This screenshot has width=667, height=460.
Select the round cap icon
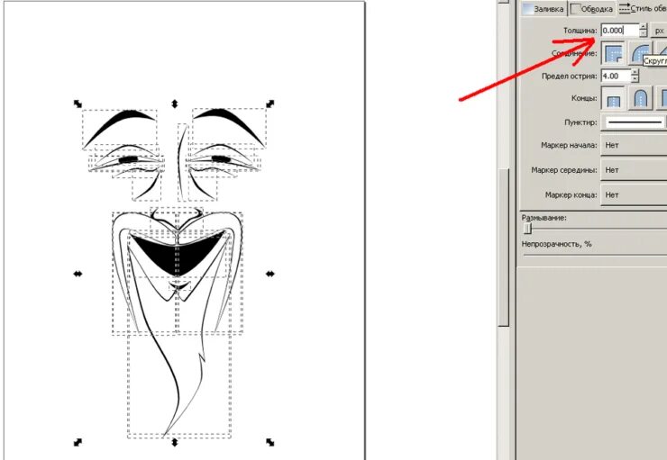tap(640, 98)
